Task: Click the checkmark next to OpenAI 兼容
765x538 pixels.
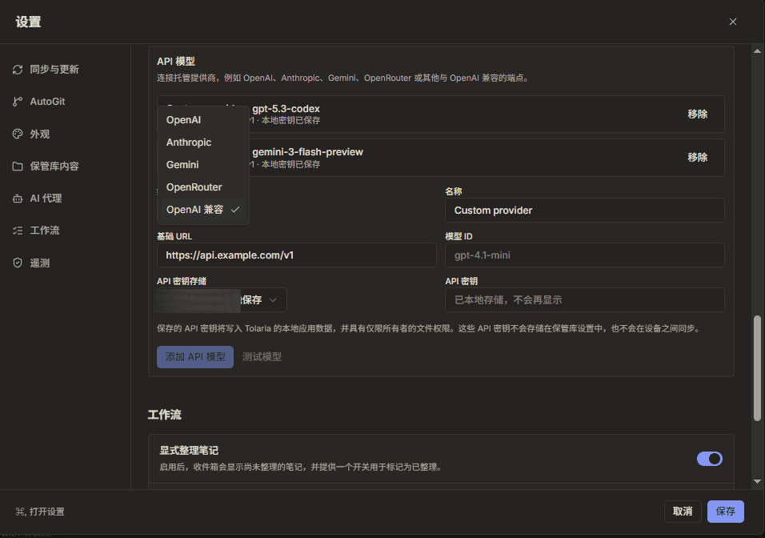Action: (x=235, y=210)
